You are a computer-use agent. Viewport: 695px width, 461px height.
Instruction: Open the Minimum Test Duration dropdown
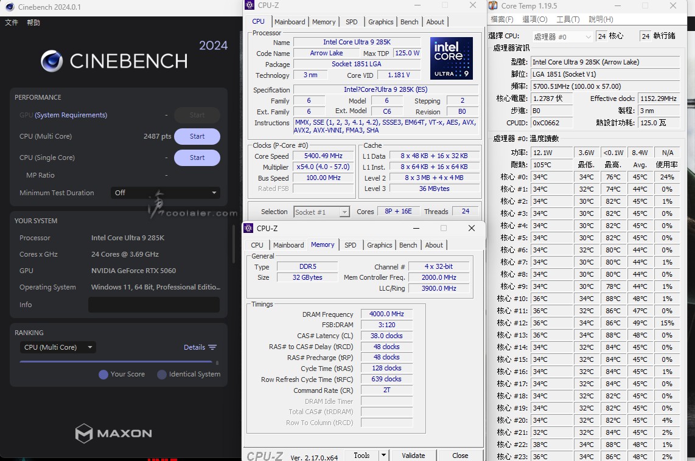tap(166, 193)
